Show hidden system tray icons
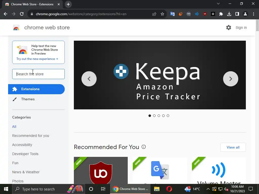Image resolution: width=259 pixels, height=194 pixels. (208, 189)
